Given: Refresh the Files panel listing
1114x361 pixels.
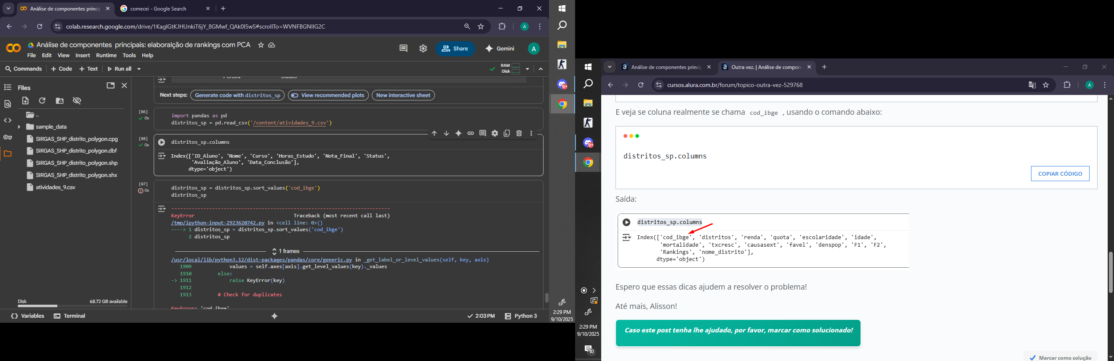Looking at the screenshot, I should coord(43,101).
